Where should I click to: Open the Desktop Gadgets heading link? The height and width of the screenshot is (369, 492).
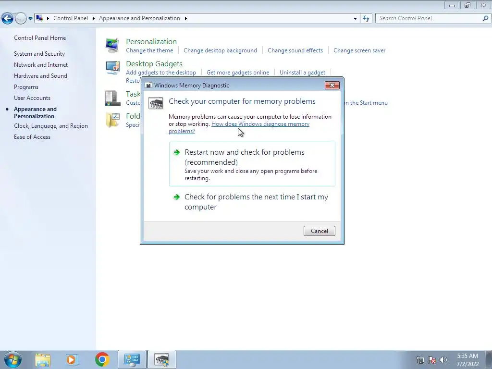point(154,64)
